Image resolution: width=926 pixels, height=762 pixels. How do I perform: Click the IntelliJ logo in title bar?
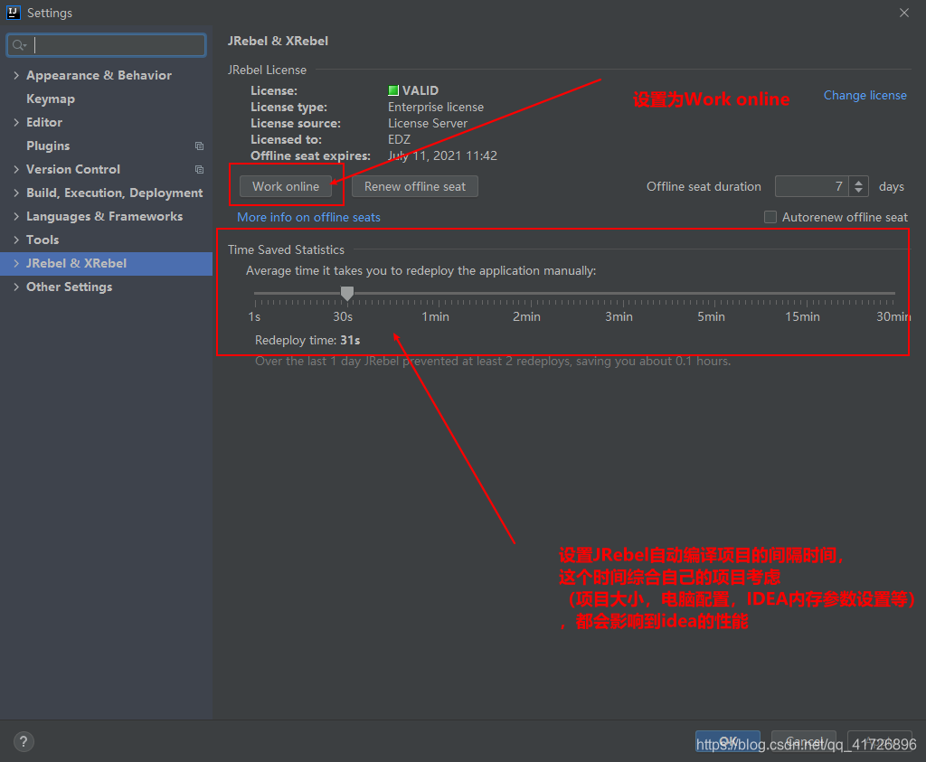pyautogui.click(x=13, y=13)
